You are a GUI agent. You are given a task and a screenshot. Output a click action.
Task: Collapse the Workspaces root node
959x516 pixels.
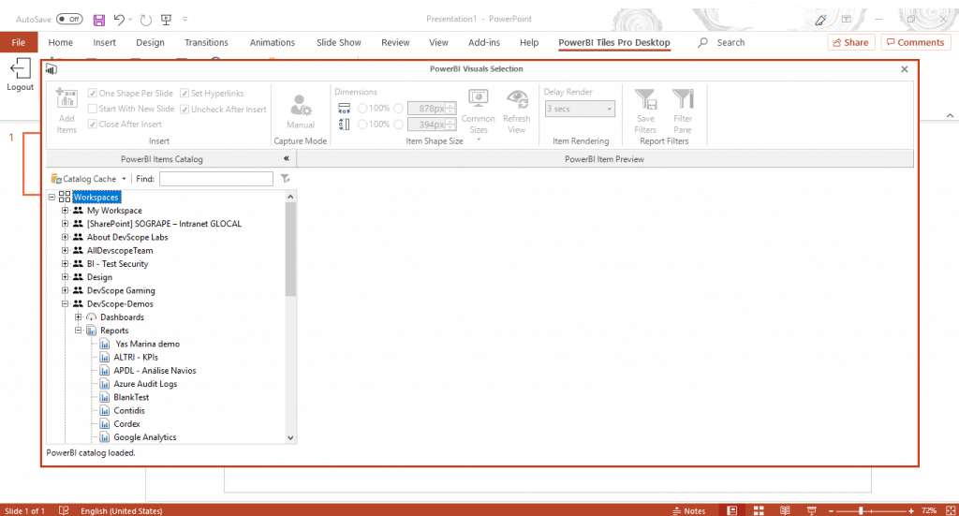(52, 197)
